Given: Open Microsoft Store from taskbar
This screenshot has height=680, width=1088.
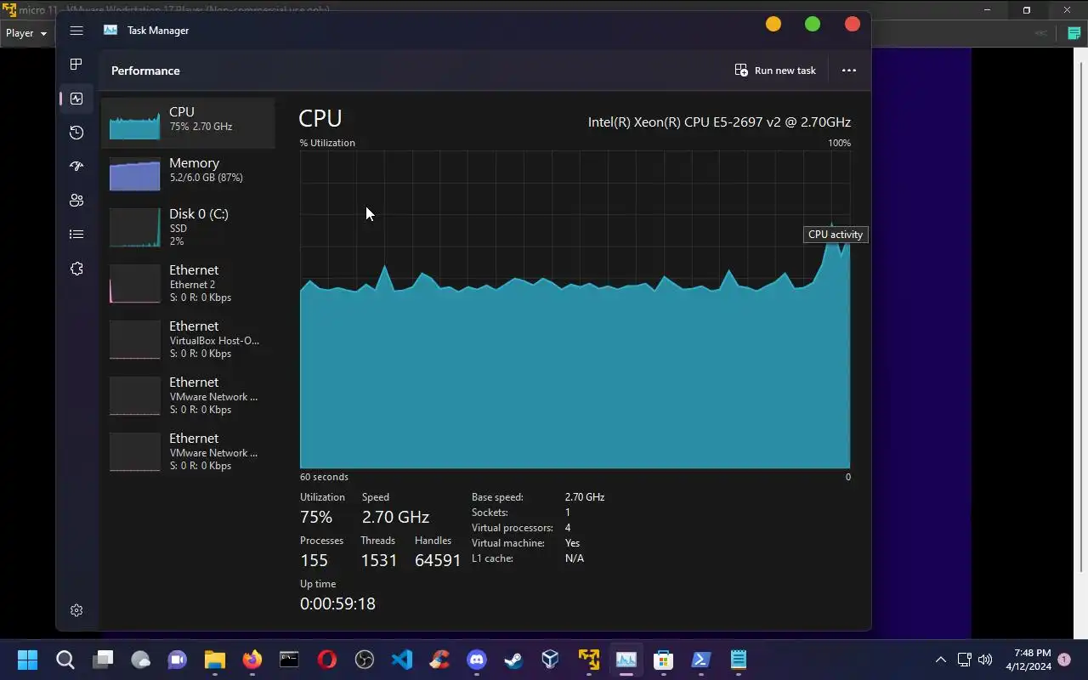Looking at the screenshot, I should [664, 660].
